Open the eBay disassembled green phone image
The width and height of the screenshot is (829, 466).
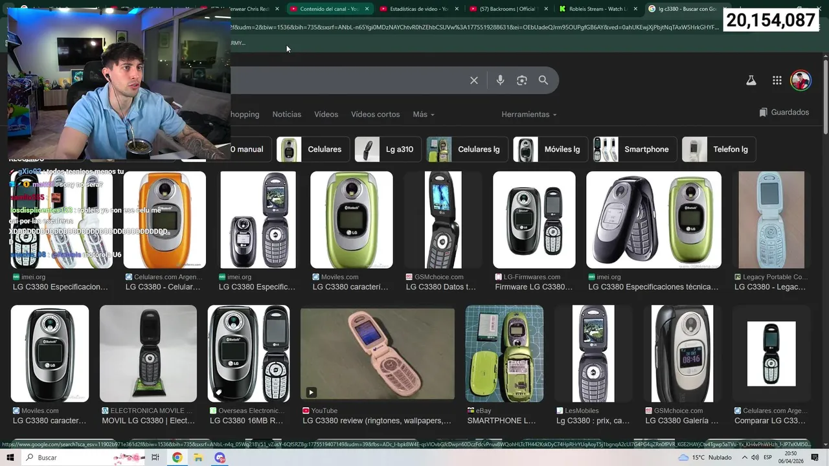point(505,353)
